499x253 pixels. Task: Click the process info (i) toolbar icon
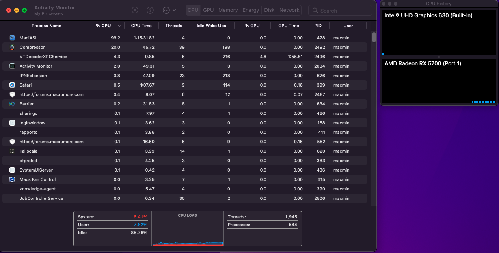[x=150, y=10]
